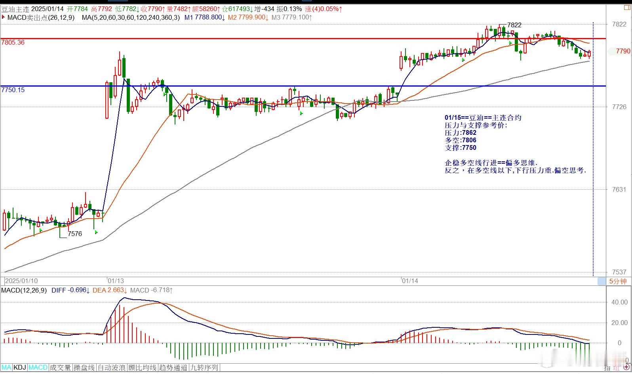The image size is (632, 374).
Task: Click the MA(5,20,60,30,60,120,240,360,3) parameter label
Action: 131,17
